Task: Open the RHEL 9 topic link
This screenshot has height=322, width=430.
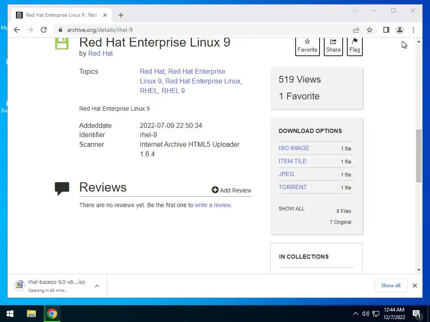Action: tap(173, 91)
